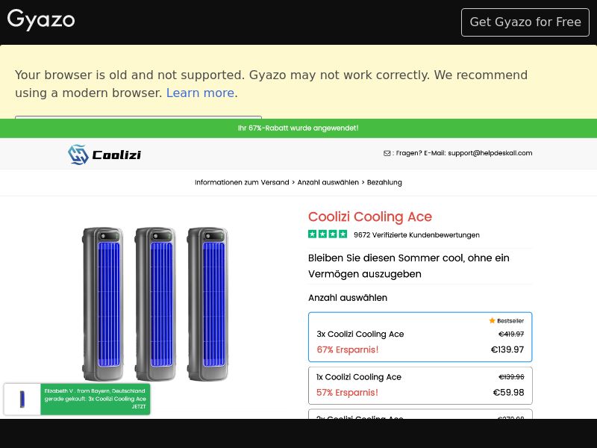Click the three cooling towers product image
This screenshot has height=448, width=597.
[155, 304]
